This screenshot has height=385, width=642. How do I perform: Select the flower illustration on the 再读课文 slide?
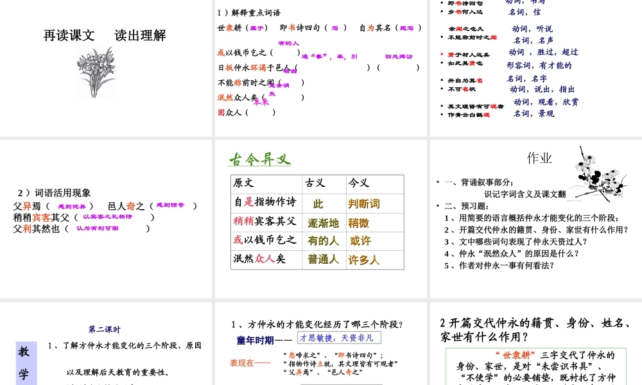[97, 72]
